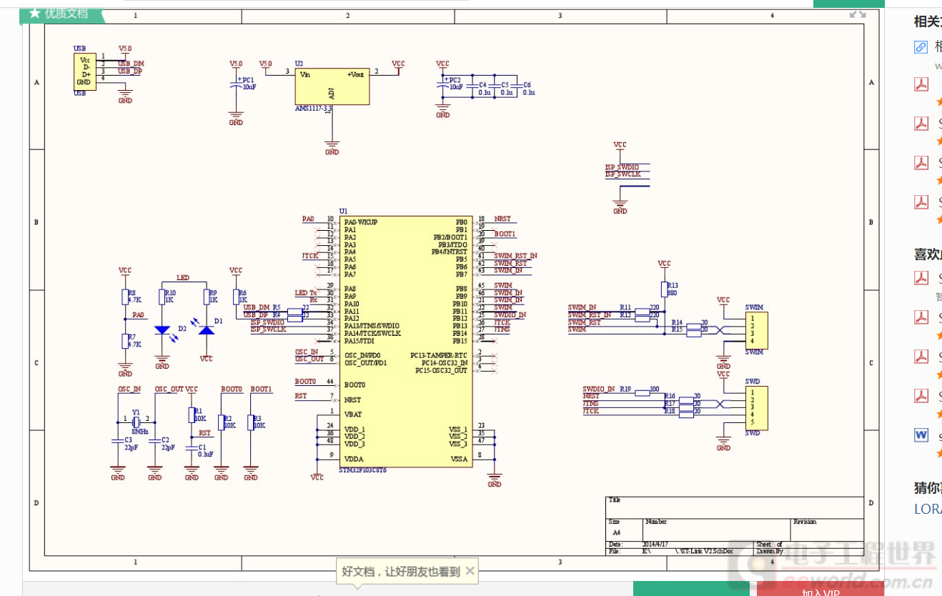Screen dimensions: 942x596
Task: Click the 优质文档 badge label
Action: 66,13
